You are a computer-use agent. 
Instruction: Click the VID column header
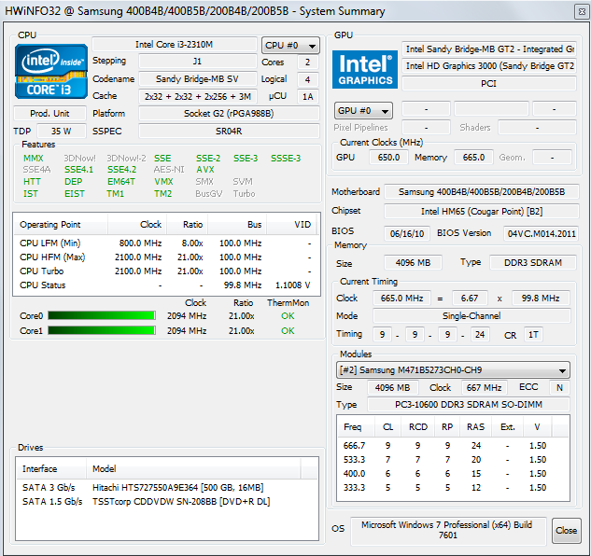coord(291,225)
